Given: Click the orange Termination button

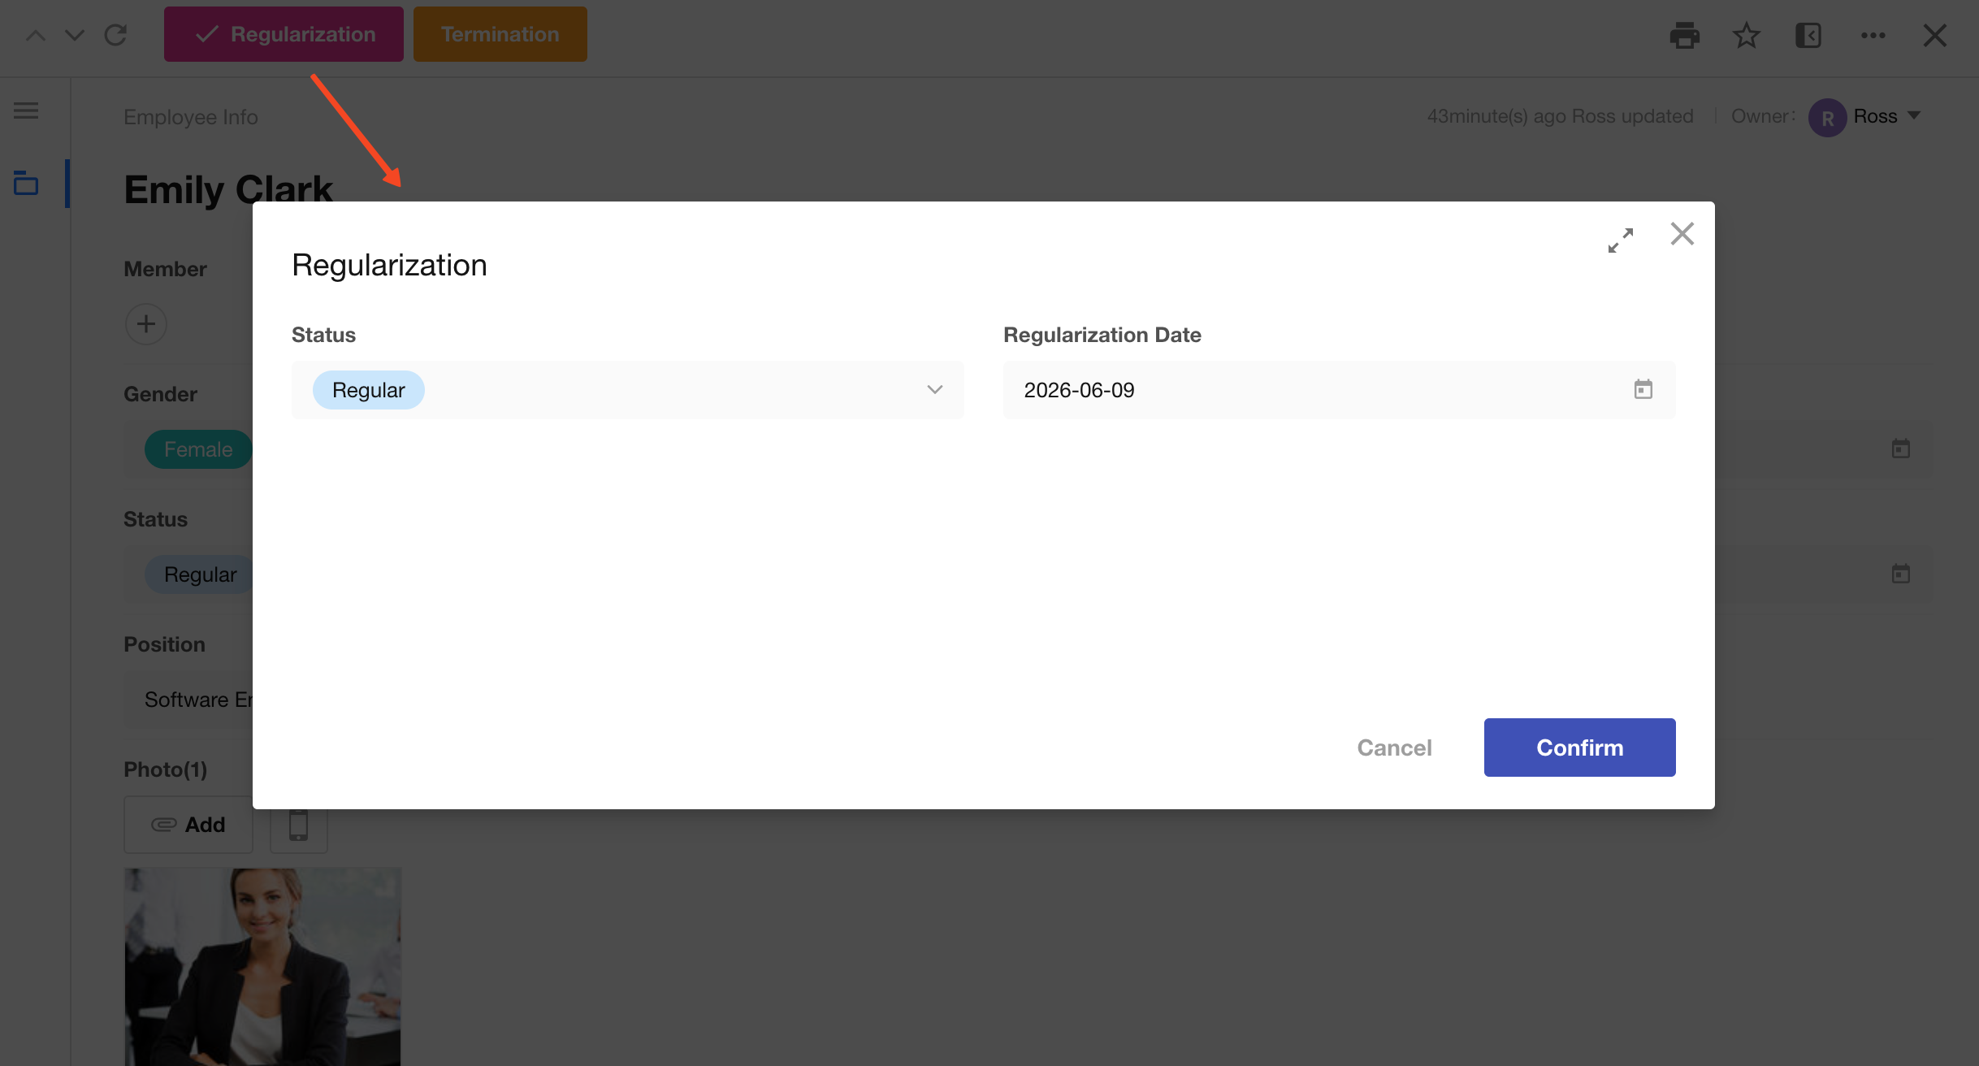Looking at the screenshot, I should tap(500, 34).
